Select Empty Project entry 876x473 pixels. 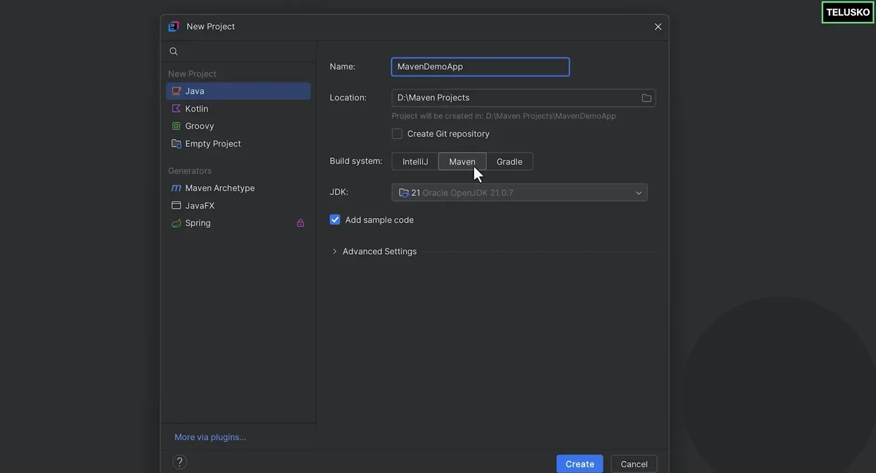pyautogui.click(x=238, y=143)
